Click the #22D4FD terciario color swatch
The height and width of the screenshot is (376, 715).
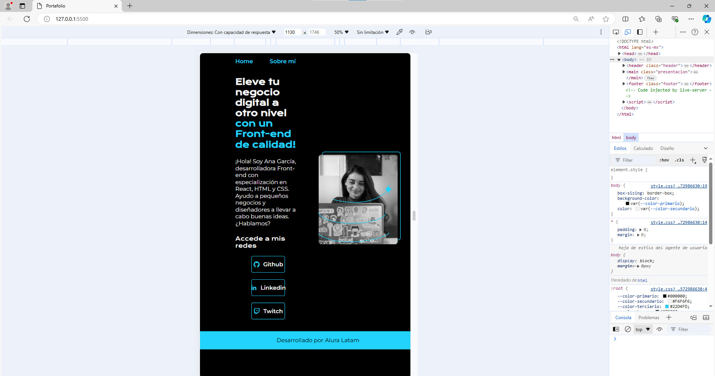pyautogui.click(x=667, y=307)
